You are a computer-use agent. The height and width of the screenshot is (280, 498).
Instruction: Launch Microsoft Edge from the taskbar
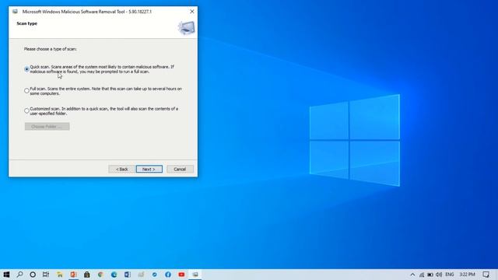click(114, 275)
